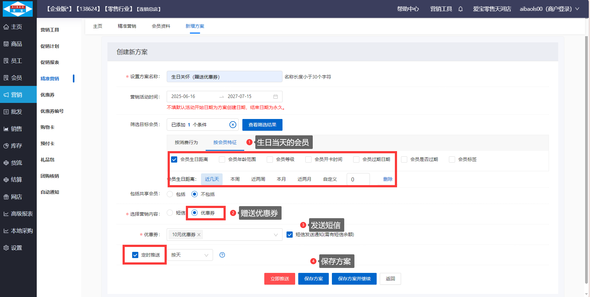Switch to the 会员资料 tab

tap(161, 26)
